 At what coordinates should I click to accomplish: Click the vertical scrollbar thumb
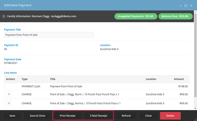[x=195, y=55]
